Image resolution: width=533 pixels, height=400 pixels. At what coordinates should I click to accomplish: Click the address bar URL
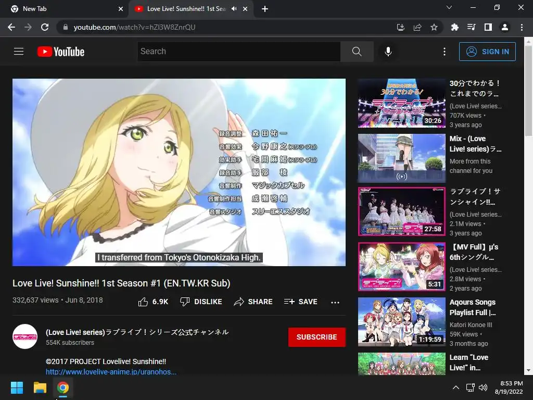(x=135, y=27)
